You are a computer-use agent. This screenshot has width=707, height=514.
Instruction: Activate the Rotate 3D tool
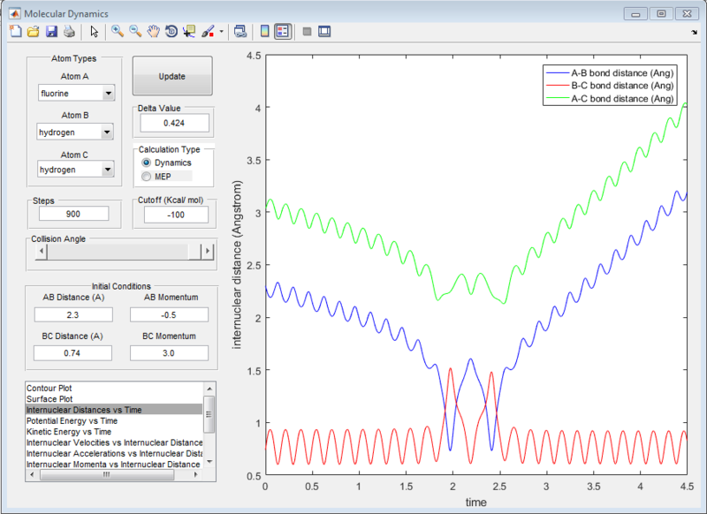[x=171, y=32]
